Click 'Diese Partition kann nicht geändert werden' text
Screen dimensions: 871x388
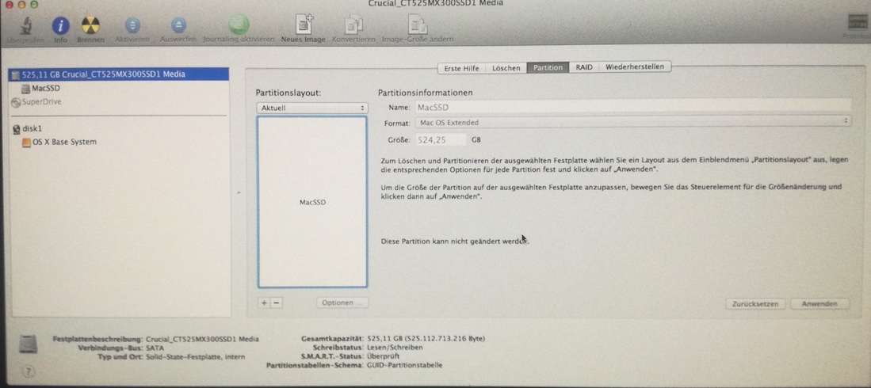click(x=455, y=242)
